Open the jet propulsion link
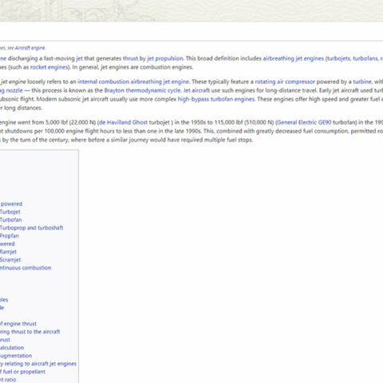 pos(165,58)
